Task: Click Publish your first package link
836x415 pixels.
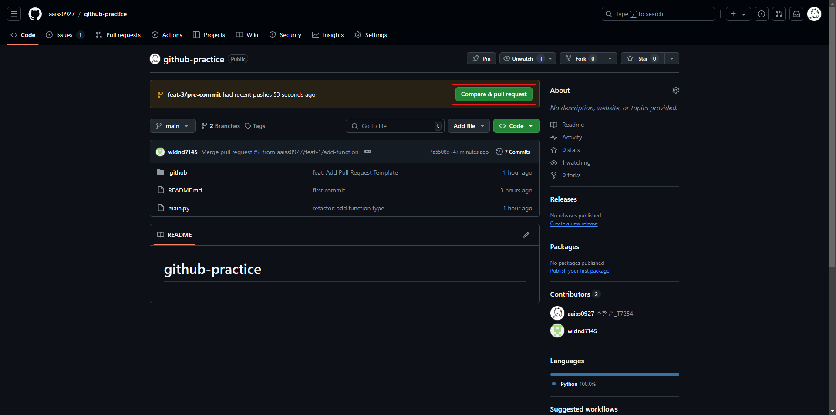Action: click(580, 271)
